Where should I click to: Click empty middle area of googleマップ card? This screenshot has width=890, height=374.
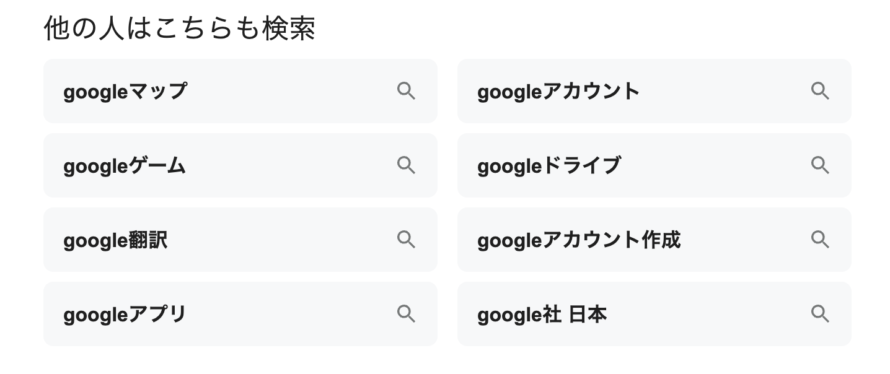pos(291,91)
